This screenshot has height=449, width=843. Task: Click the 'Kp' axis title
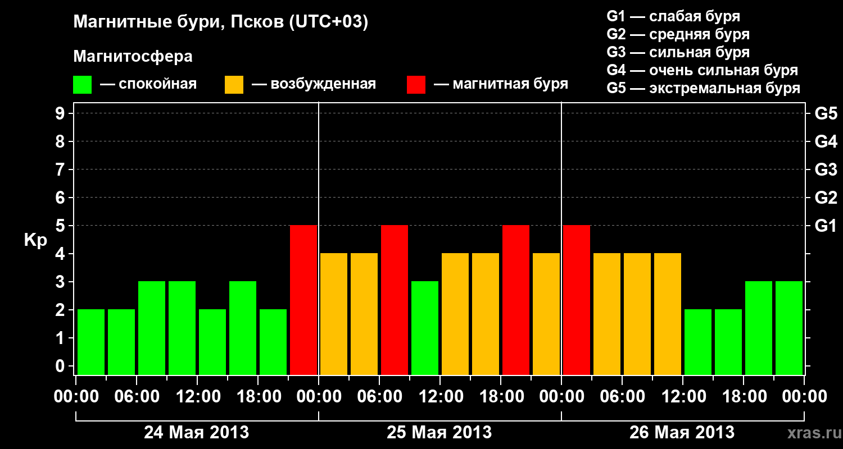35,240
